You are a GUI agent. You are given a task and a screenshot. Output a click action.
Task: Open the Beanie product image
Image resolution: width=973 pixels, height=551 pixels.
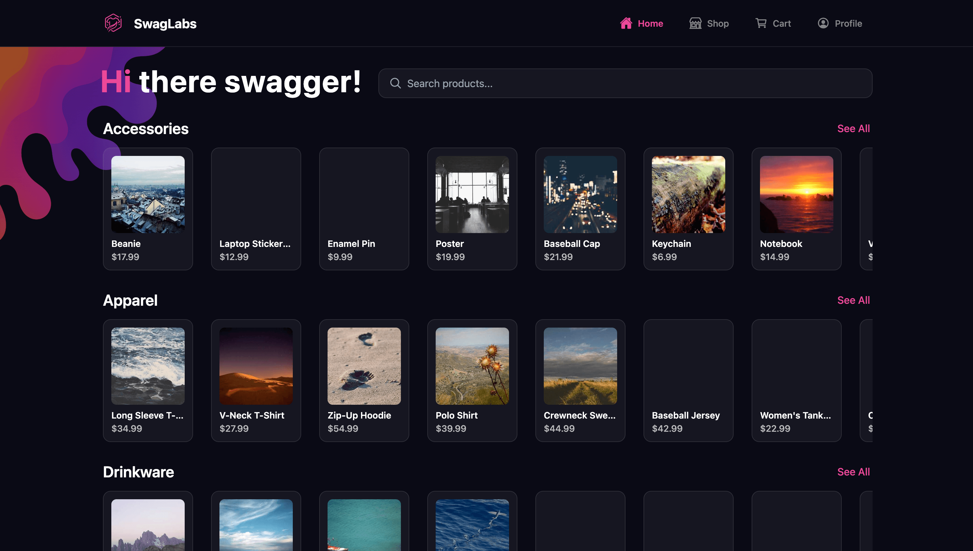[x=148, y=194]
